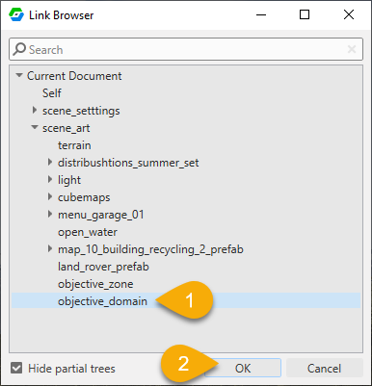
Task: Click the search magnifier icon
Action: (19, 49)
